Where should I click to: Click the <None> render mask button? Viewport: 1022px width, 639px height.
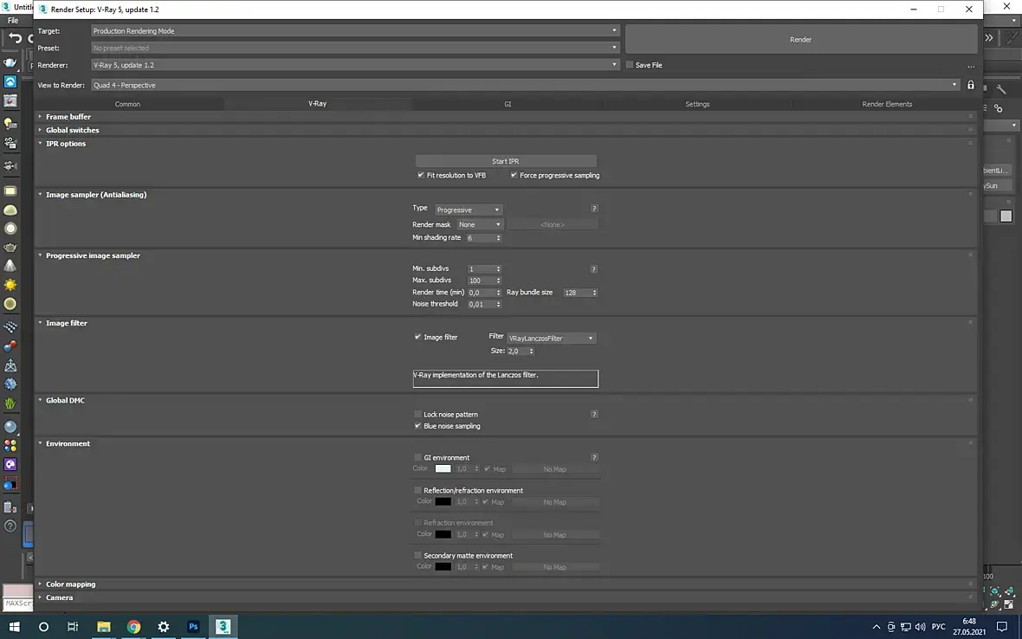click(553, 225)
